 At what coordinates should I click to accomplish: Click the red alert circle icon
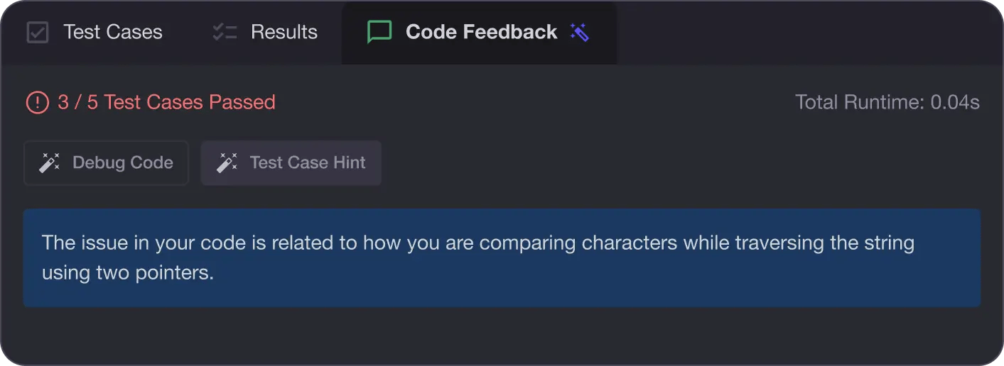(x=37, y=103)
